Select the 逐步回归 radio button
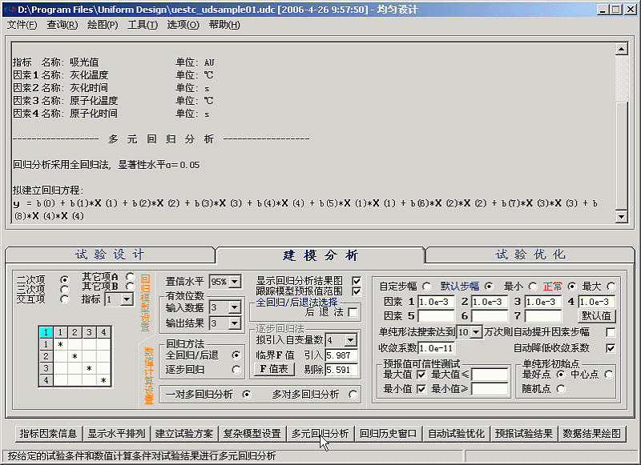Screen dimensions: 641x465 [x=236, y=370]
